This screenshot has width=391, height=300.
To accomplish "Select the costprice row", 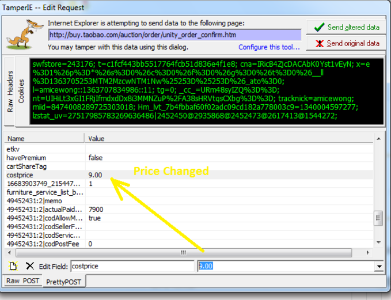I will (189, 175).
